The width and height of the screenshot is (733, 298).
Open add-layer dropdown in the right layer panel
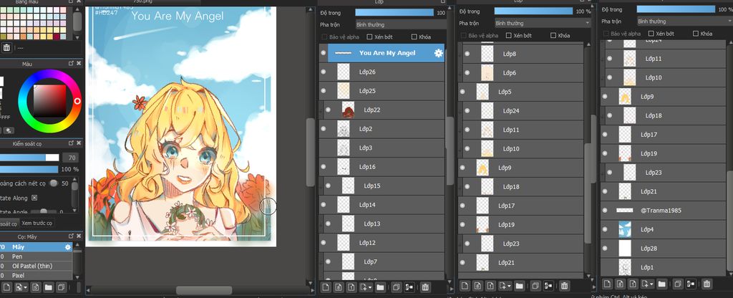[647, 284]
